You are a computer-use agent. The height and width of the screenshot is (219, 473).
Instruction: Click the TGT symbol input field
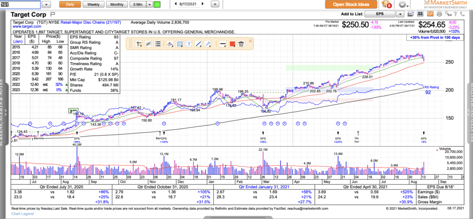point(20,5)
